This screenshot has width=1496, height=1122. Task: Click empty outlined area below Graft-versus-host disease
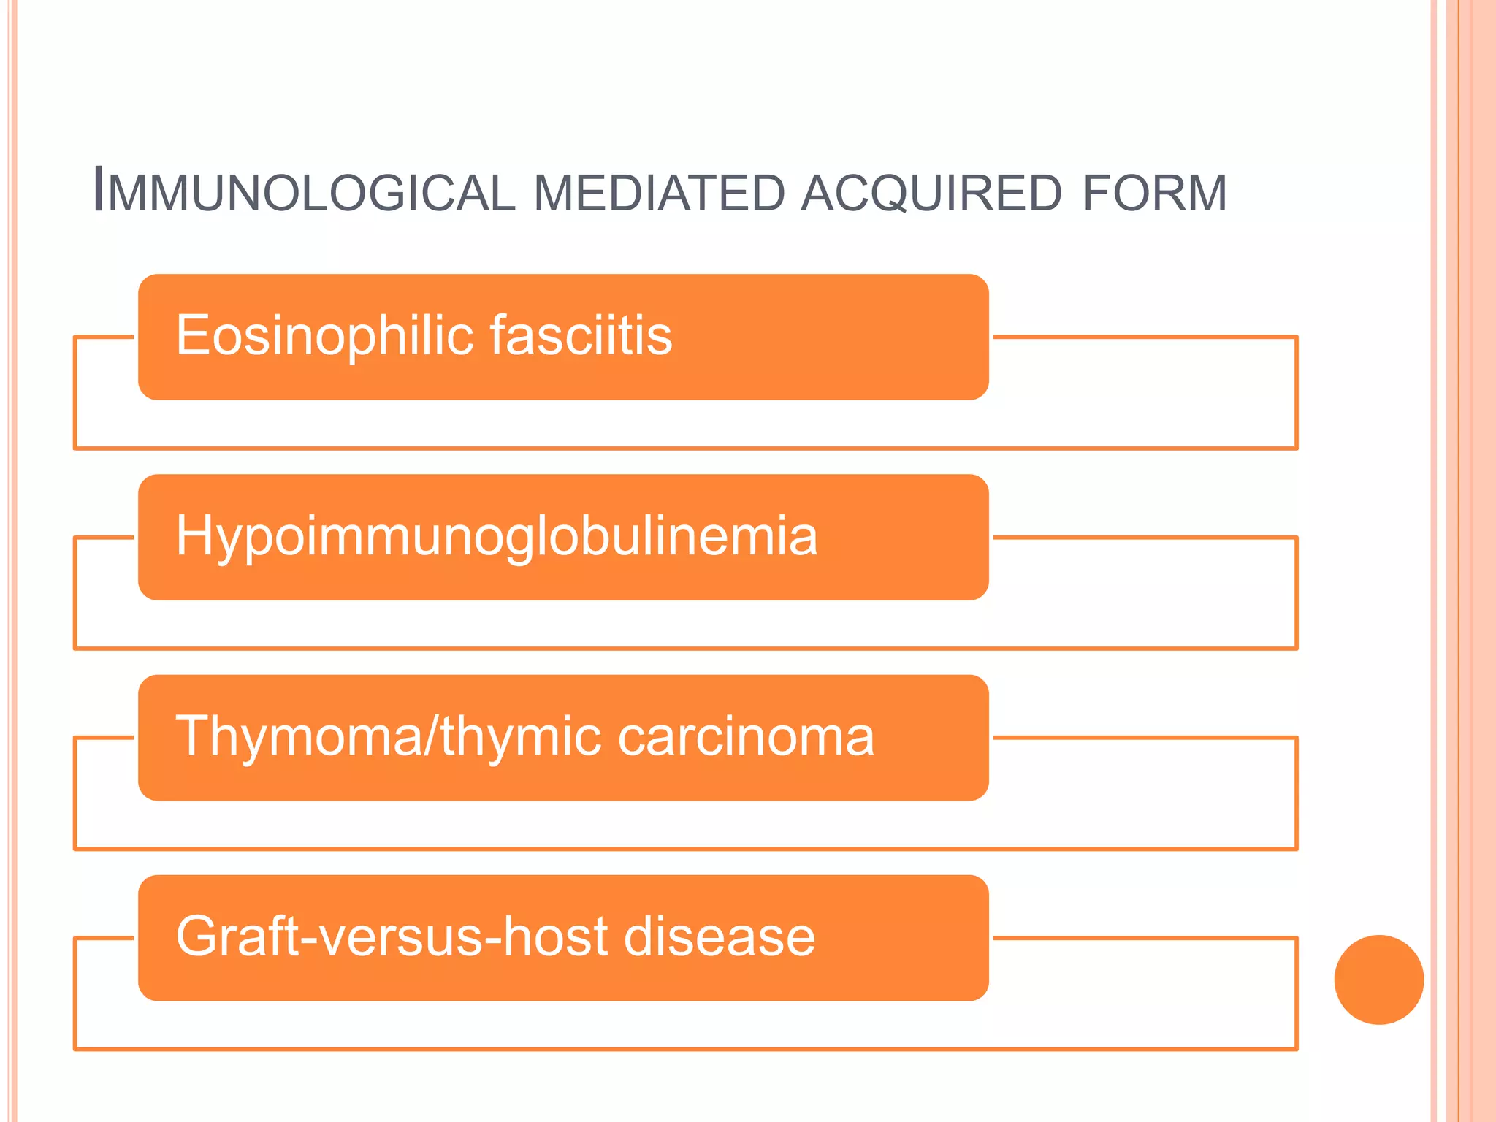point(685,1025)
